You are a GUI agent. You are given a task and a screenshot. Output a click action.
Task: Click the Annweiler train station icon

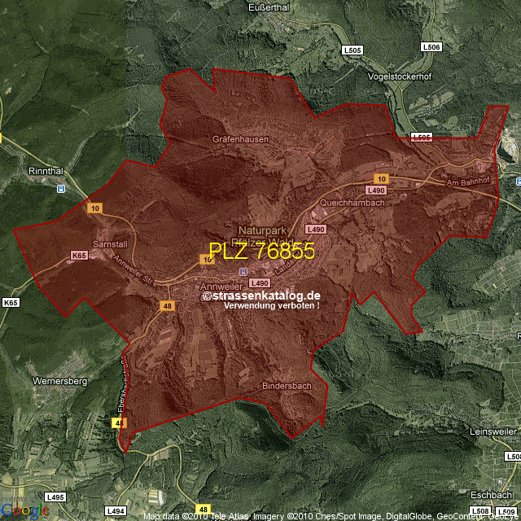point(242,271)
